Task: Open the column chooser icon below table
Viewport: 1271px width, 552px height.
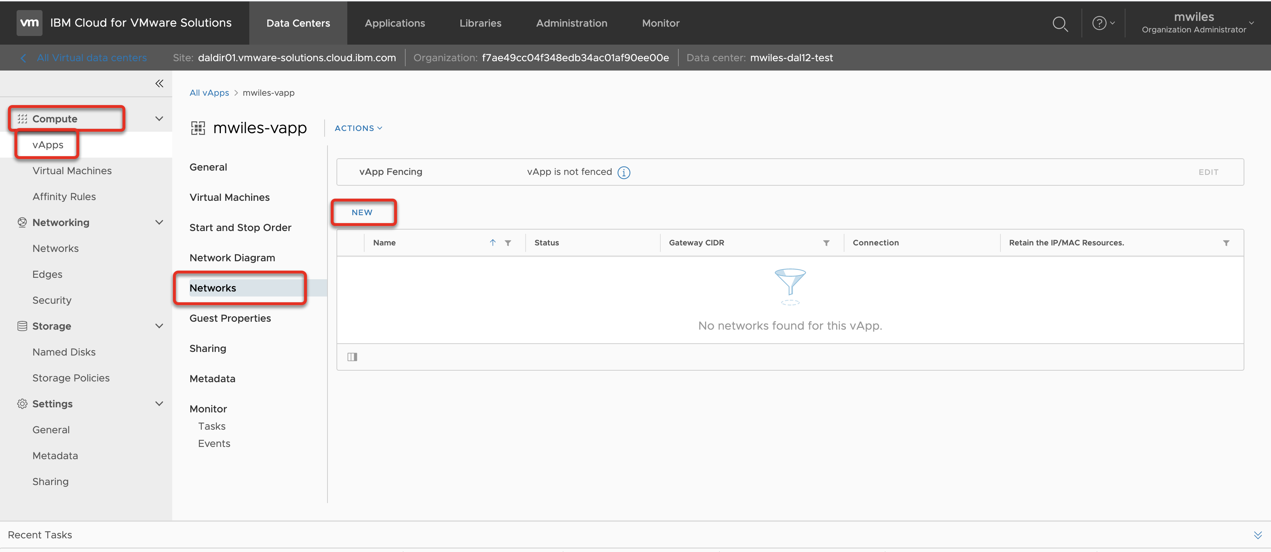Action: (x=352, y=357)
